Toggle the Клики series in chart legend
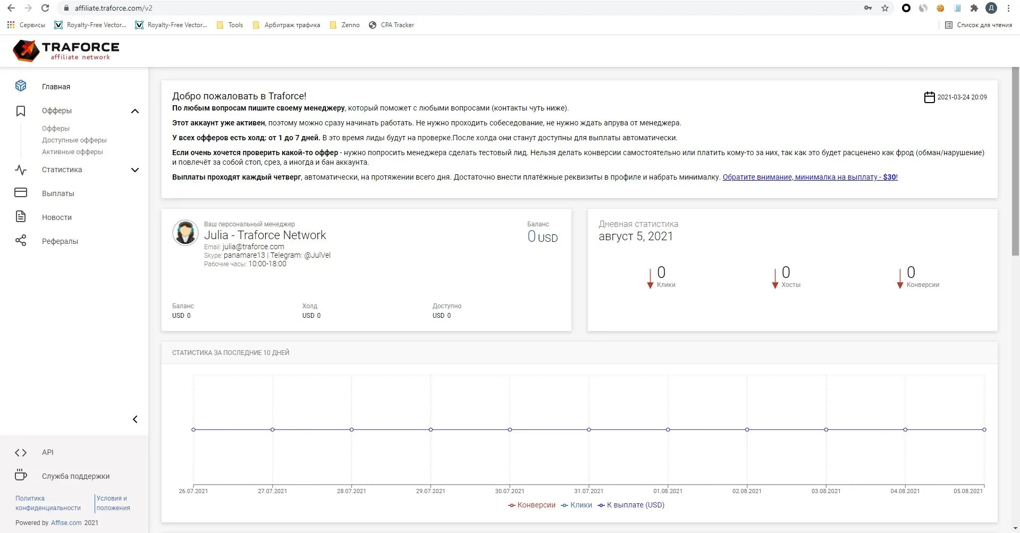The image size is (1020, 533). (576, 505)
